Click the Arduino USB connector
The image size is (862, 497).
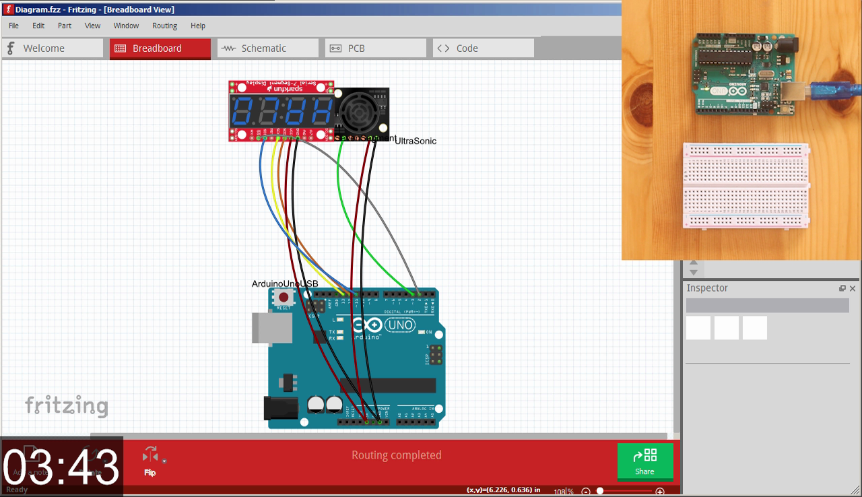[x=272, y=328]
